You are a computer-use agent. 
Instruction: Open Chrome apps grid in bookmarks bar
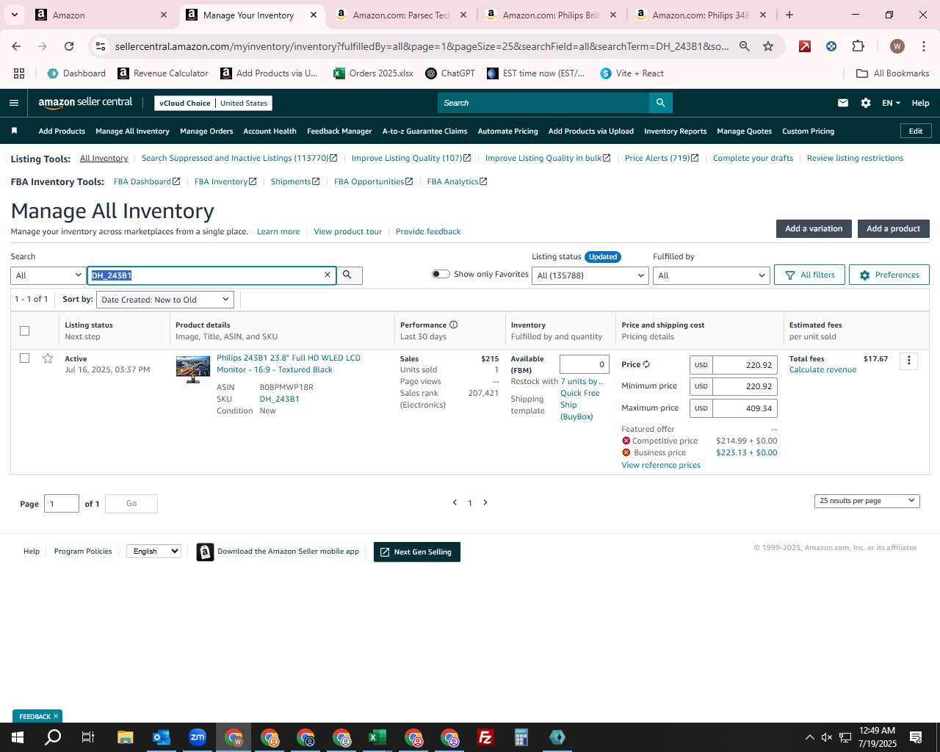[x=19, y=73]
